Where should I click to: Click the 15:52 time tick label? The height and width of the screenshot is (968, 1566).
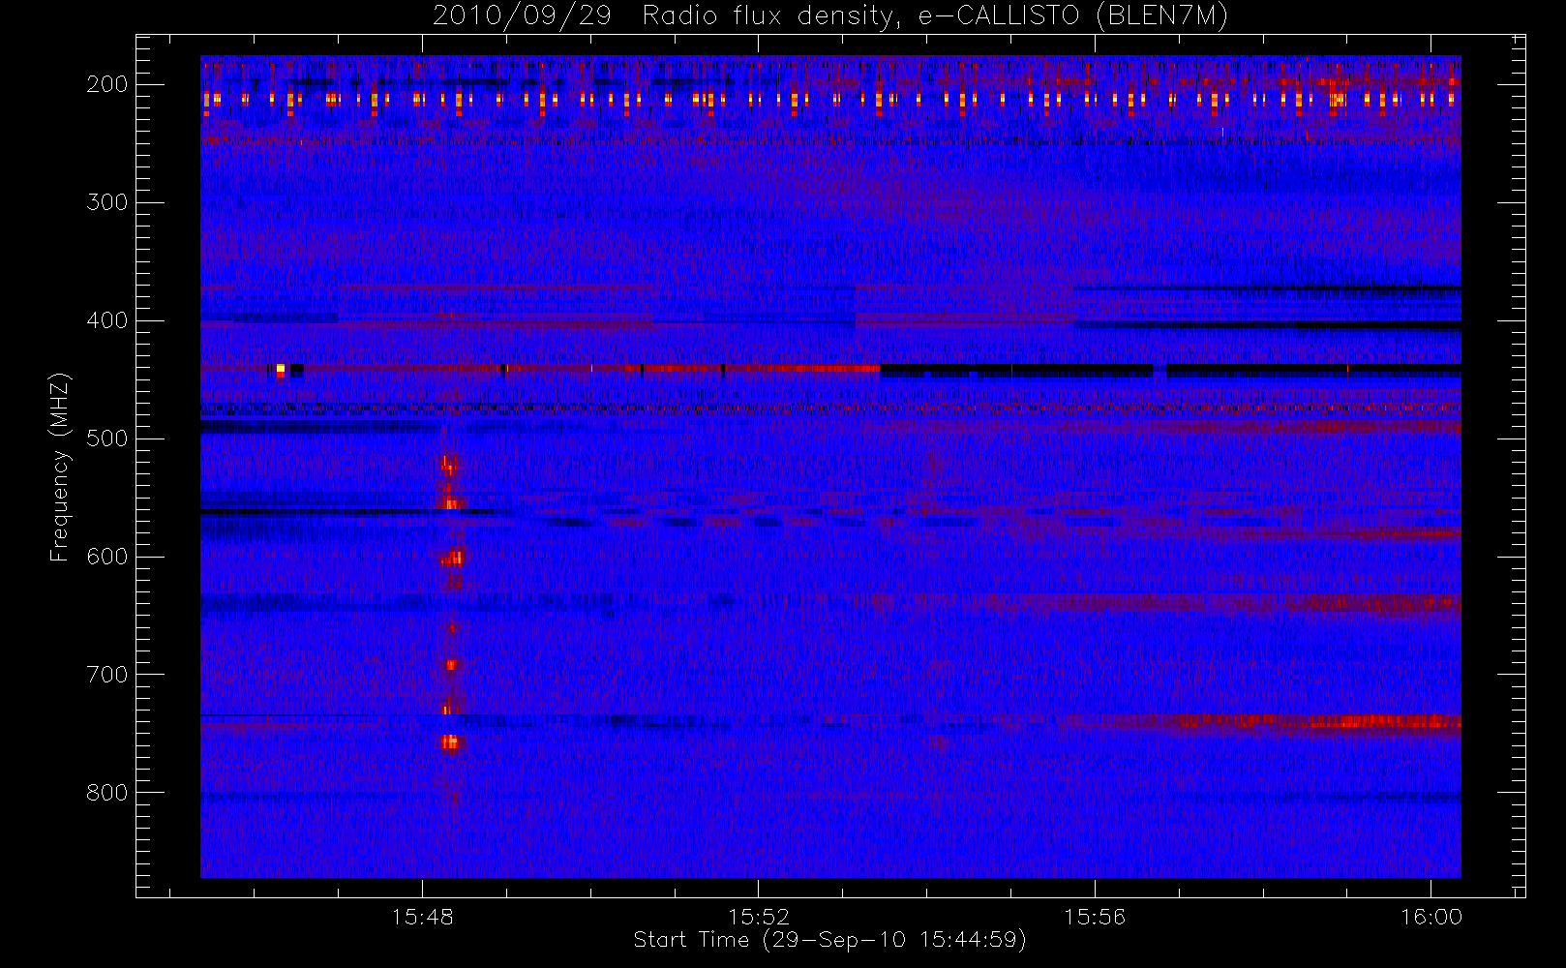759,917
